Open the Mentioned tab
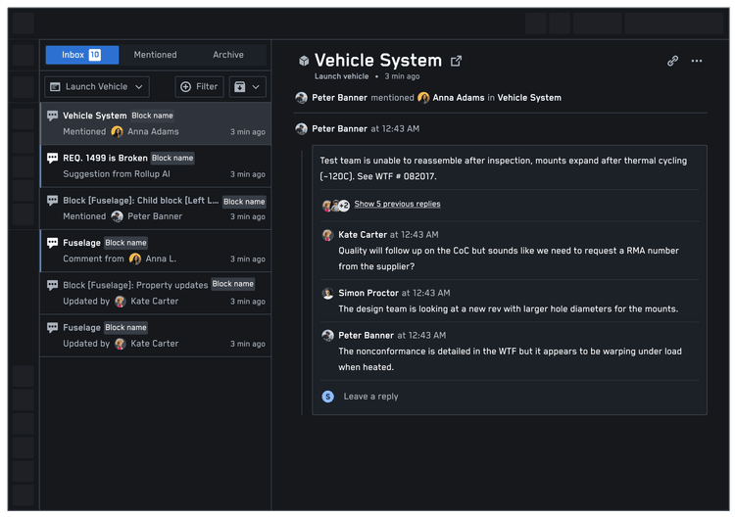Screen dimensions: 735x517 (155, 55)
